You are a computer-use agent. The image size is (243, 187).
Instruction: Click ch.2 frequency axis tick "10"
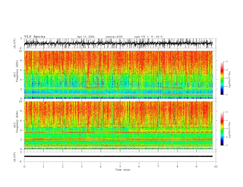[21, 101]
